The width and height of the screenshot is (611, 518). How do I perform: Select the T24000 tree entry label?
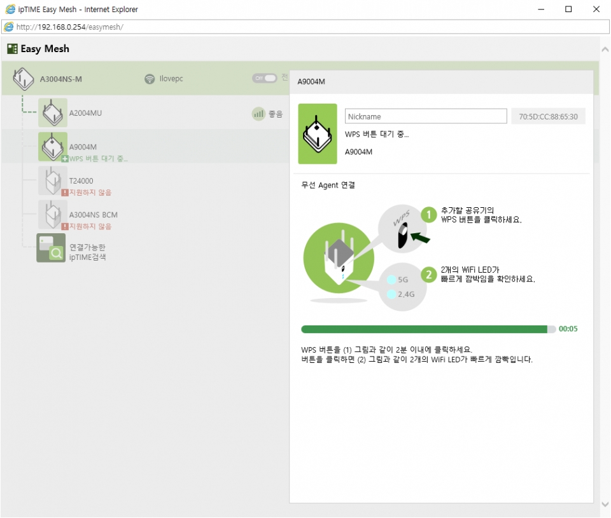[x=81, y=181]
